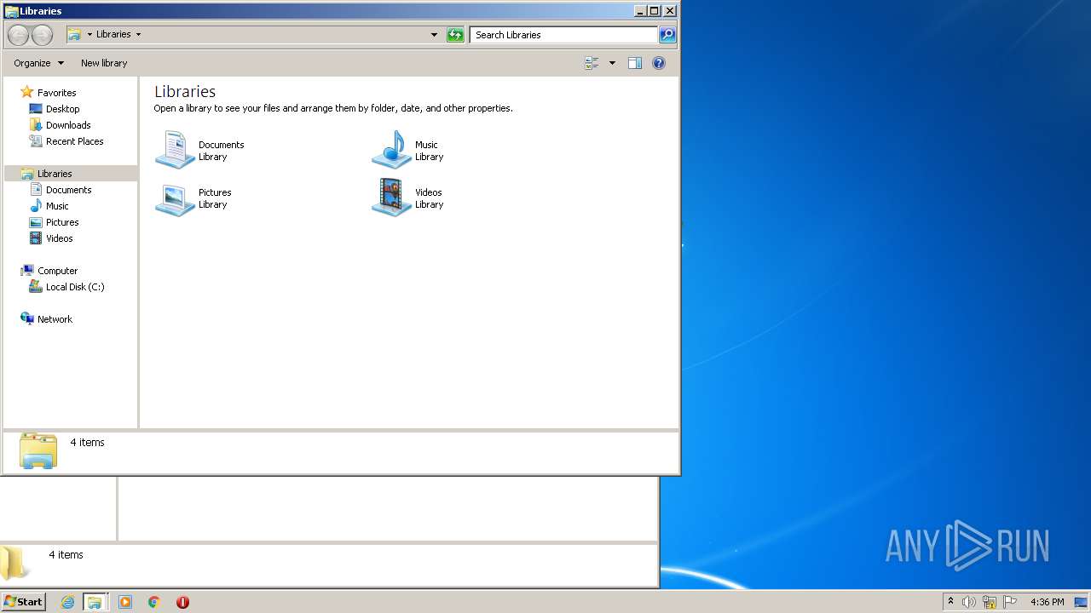Click the 4 items status text in front window
Screen dimensions: 1091x613
pyautogui.click(x=88, y=443)
